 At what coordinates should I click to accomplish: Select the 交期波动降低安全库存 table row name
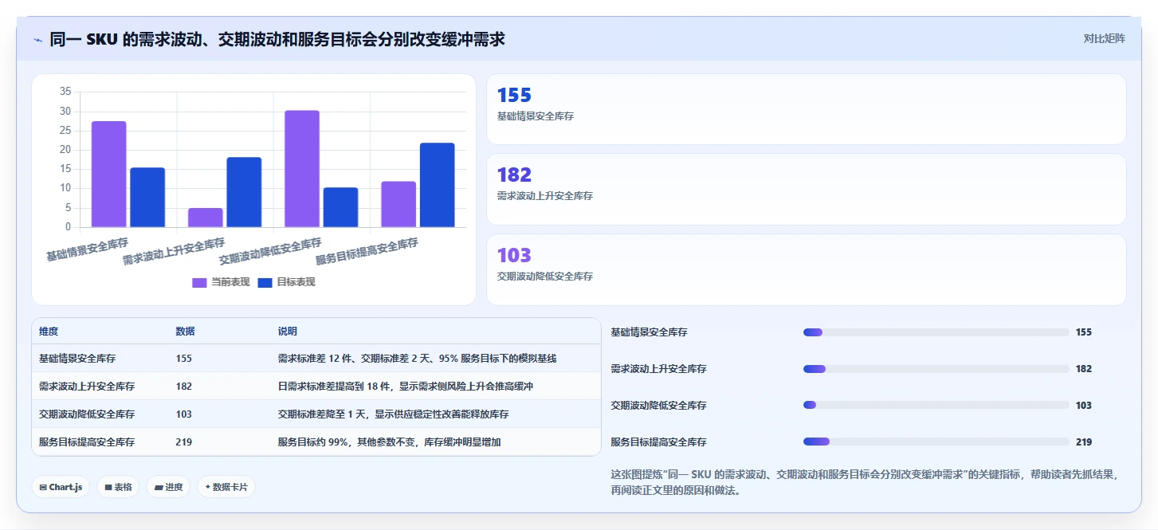click(87, 414)
